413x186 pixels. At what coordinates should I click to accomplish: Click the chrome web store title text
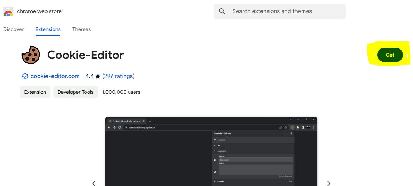(39, 11)
